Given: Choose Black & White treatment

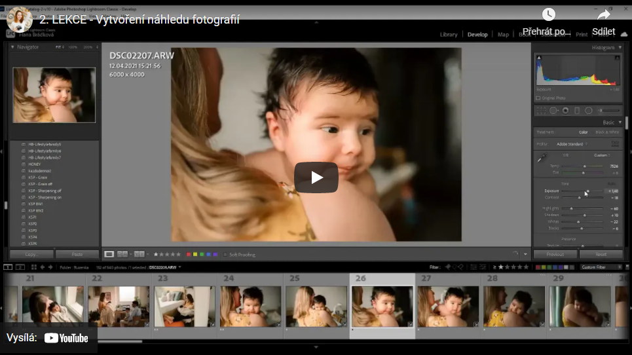Looking at the screenshot, I should point(607,132).
